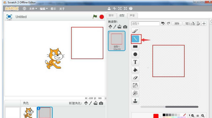This screenshot has height=118, width=212.
Task: Select the stage backdrop thumbnail
Action: click(13, 112)
